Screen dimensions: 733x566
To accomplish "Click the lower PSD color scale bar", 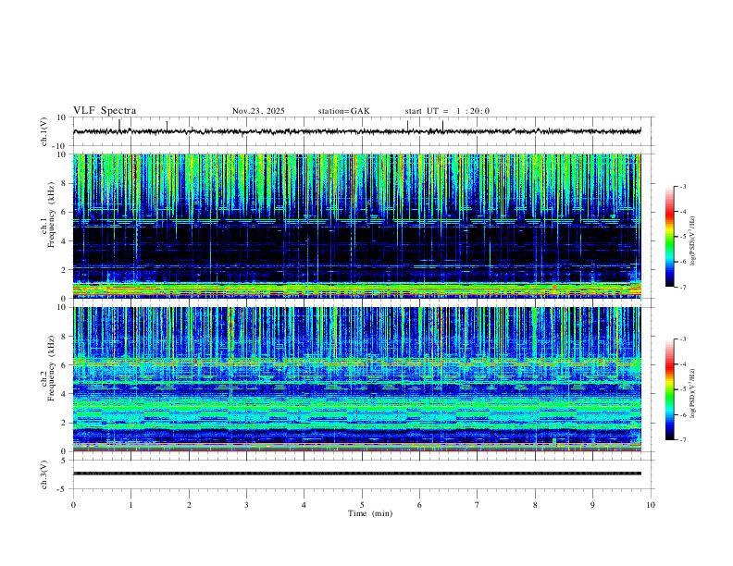I will pyautogui.click(x=670, y=389).
